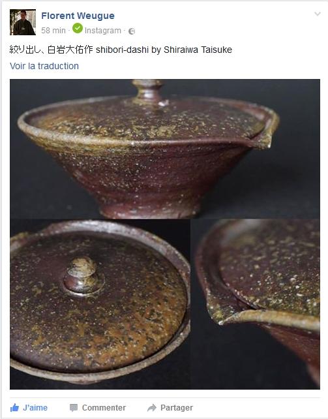The width and height of the screenshot is (328, 419).
Task: Click the post caption text
Action: pyautogui.click(x=121, y=50)
